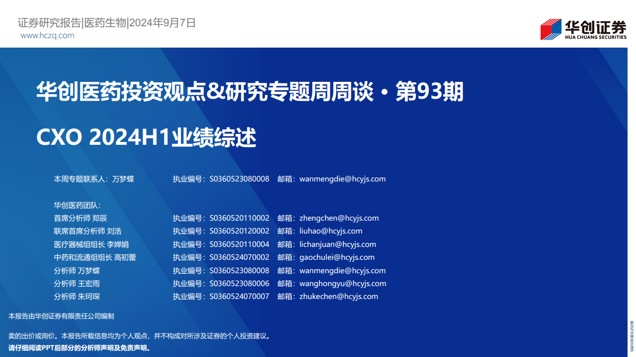Open the www.hczq.com website link

tap(48, 36)
